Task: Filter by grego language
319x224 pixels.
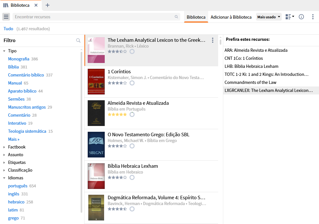Action: [13, 218]
